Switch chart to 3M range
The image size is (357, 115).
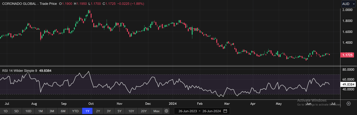coord(52,111)
